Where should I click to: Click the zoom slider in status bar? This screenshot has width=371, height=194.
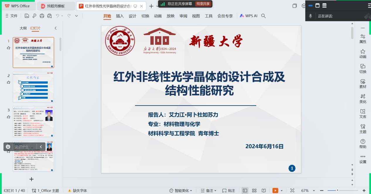point(338,190)
